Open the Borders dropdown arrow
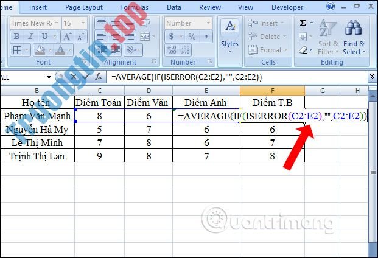 pos(27,51)
